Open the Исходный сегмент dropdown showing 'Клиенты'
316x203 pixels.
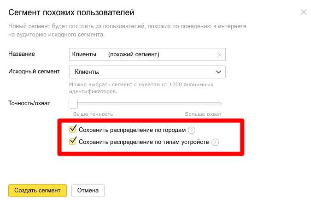coord(143,72)
